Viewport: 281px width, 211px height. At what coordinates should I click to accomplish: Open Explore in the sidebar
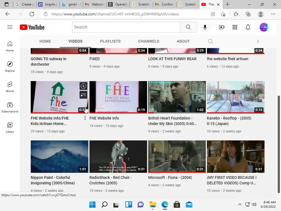pyautogui.click(x=10, y=66)
